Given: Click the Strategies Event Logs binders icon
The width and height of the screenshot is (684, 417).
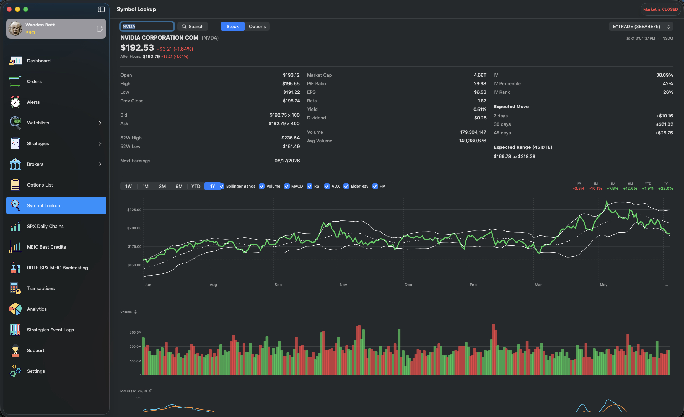Looking at the screenshot, I should pyautogui.click(x=15, y=330).
